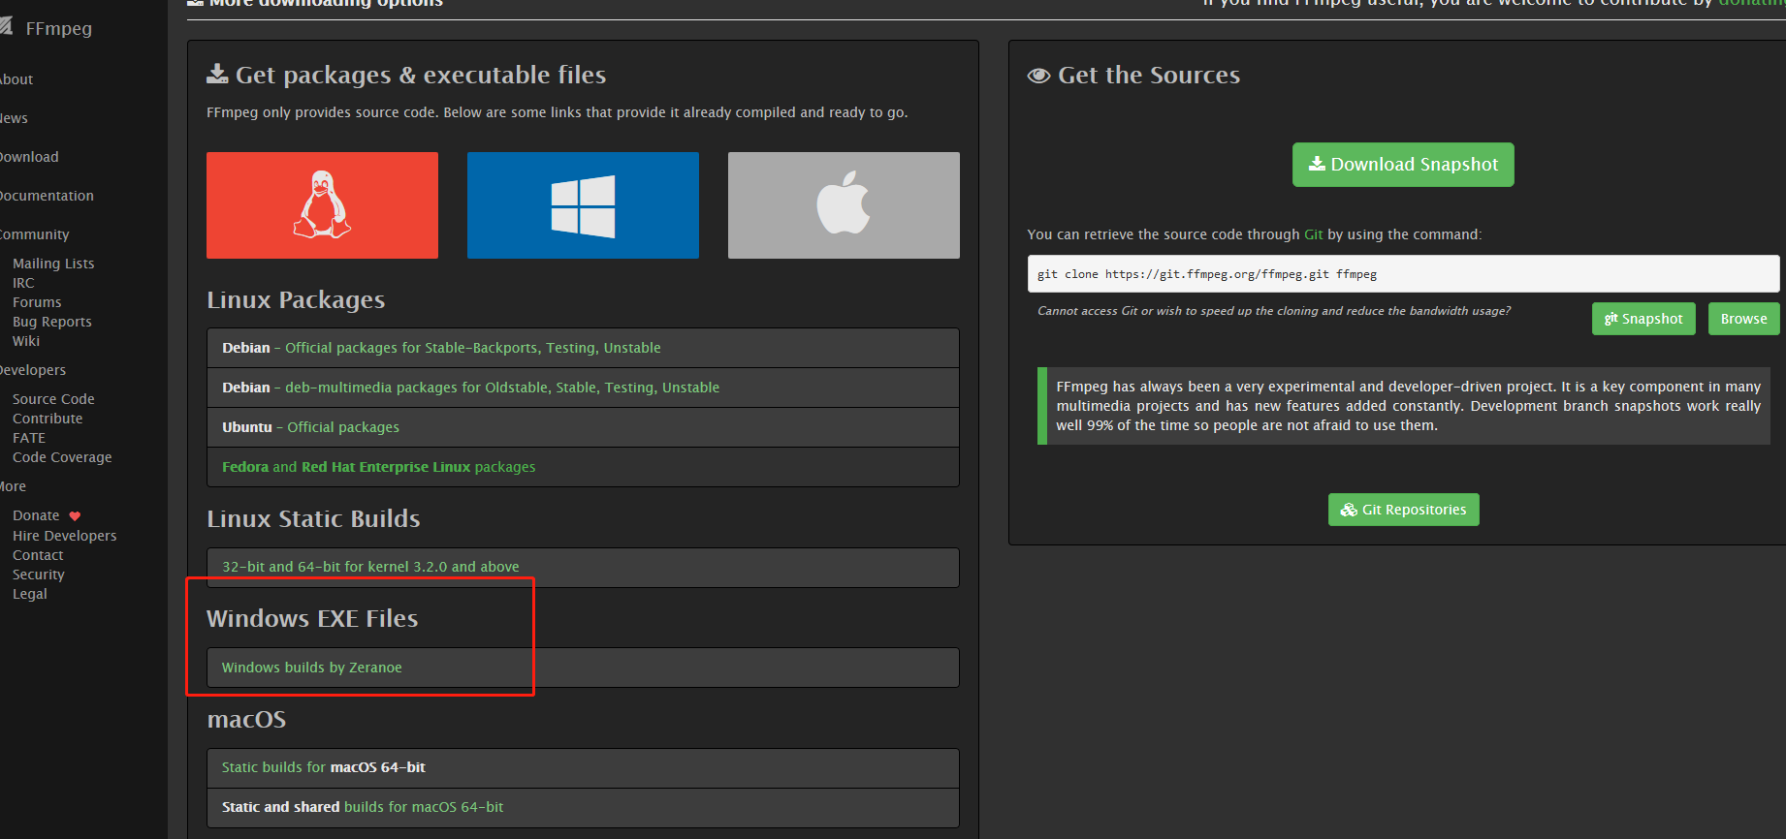Open Security sidebar link
Viewport: 1786px width, 839px height.
pos(39,575)
